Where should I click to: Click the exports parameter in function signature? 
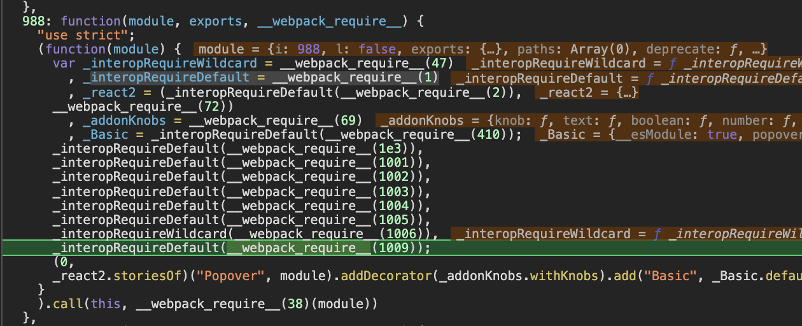click(x=215, y=21)
